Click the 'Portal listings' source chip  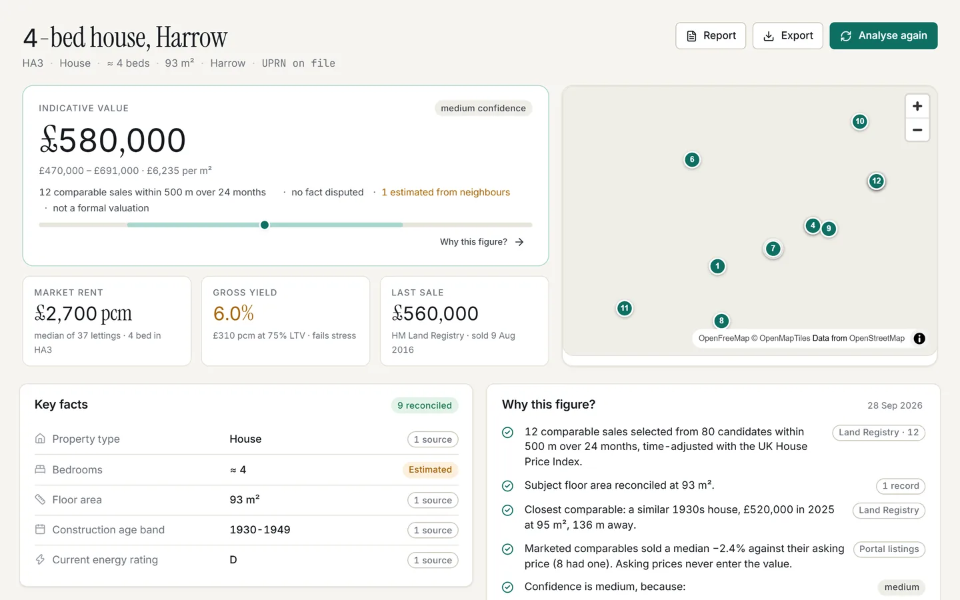point(889,549)
